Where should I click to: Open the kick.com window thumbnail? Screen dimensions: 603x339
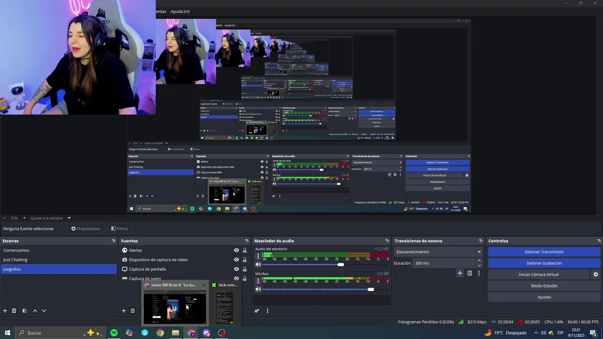225,307
